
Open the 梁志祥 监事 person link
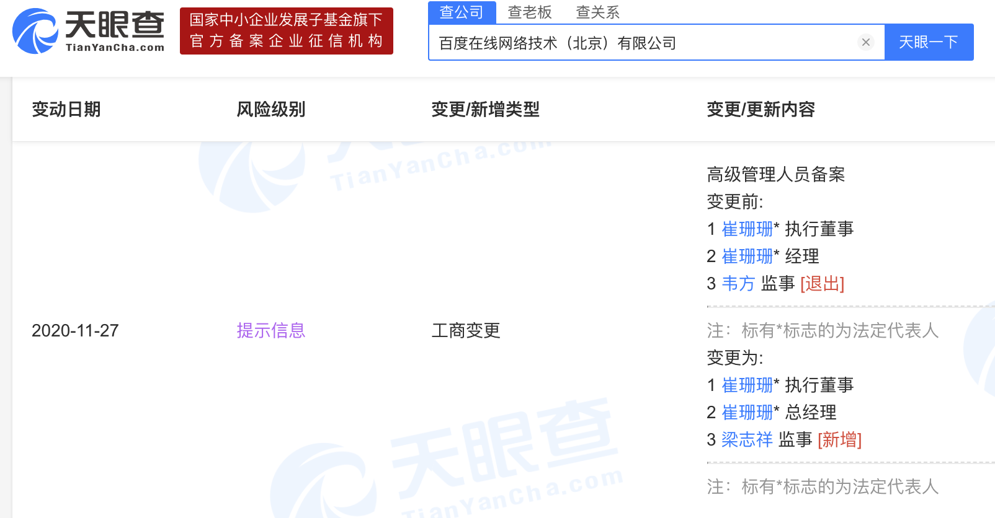pyautogui.click(x=747, y=440)
